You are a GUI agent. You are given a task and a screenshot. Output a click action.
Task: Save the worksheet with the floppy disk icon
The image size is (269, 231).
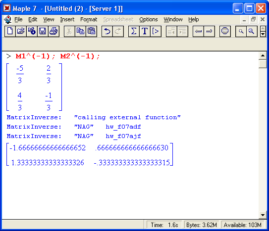pos(43,31)
